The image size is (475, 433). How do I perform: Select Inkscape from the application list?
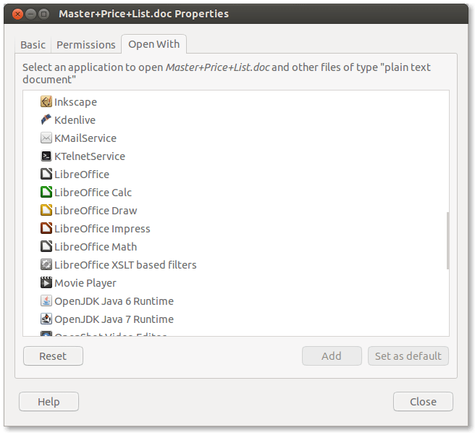click(235, 102)
